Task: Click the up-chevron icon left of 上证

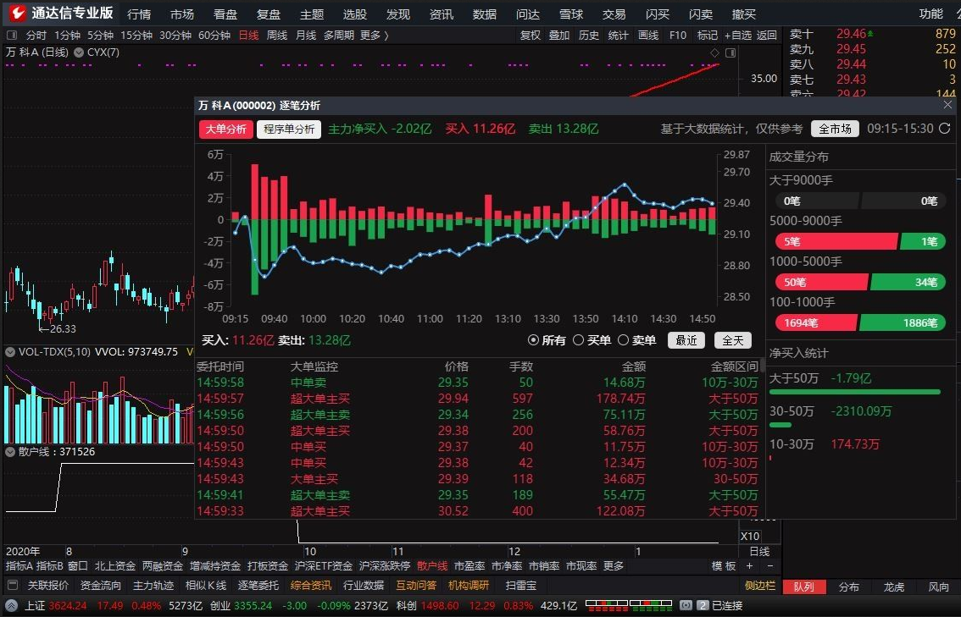Action: click(13, 606)
